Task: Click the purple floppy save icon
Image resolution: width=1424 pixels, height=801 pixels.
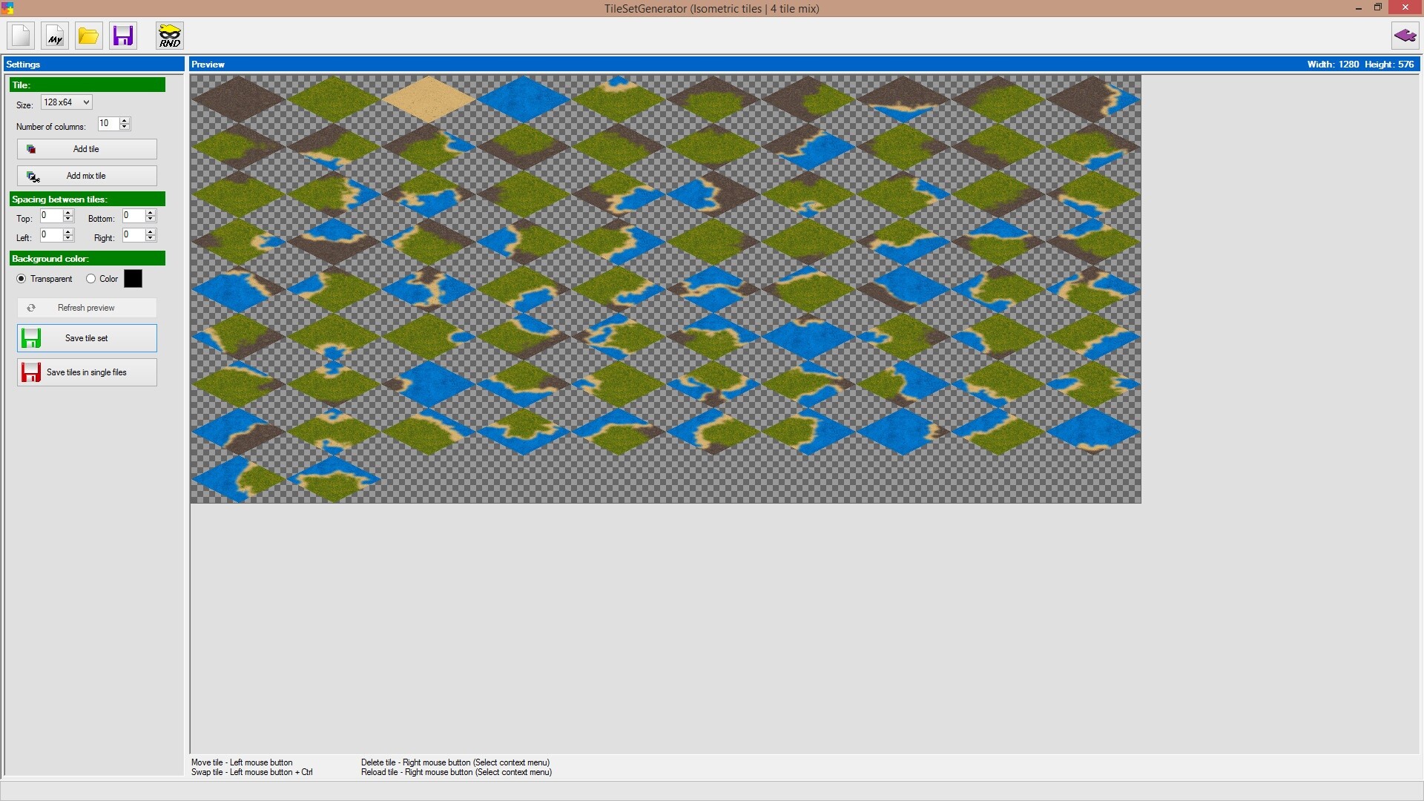Action: click(123, 36)
